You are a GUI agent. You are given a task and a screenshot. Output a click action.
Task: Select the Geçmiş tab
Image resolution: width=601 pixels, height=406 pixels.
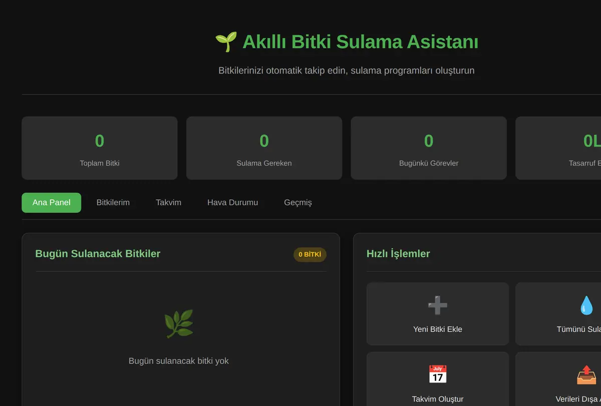[x=298, y=203]
